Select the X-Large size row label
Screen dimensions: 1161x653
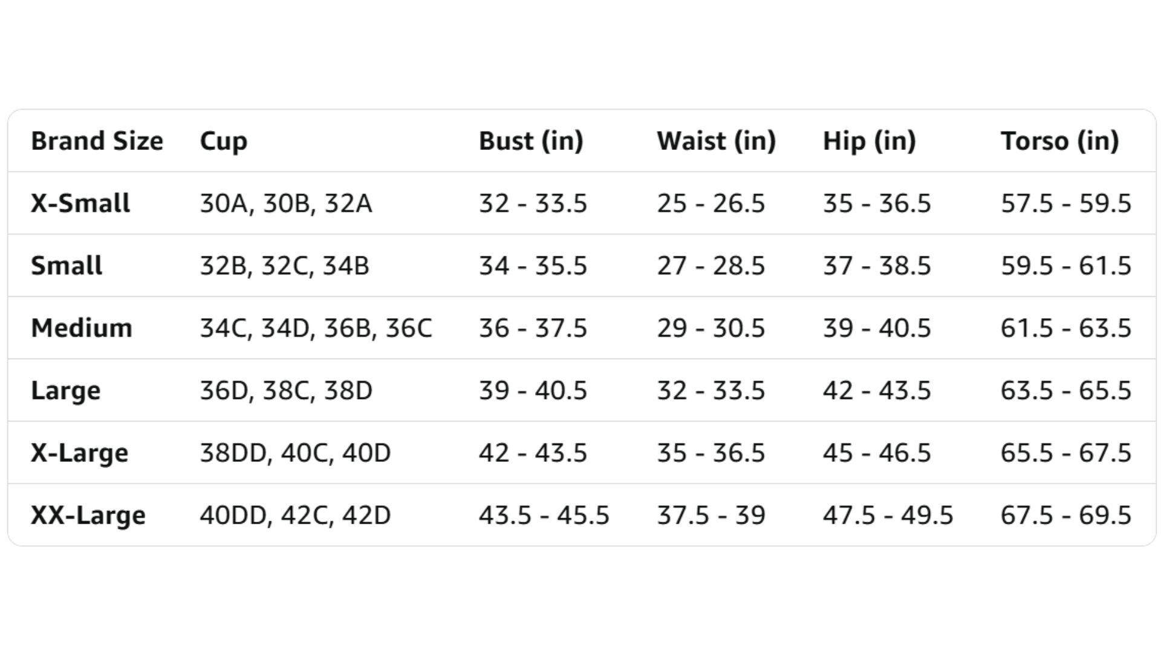click(80, 453)
